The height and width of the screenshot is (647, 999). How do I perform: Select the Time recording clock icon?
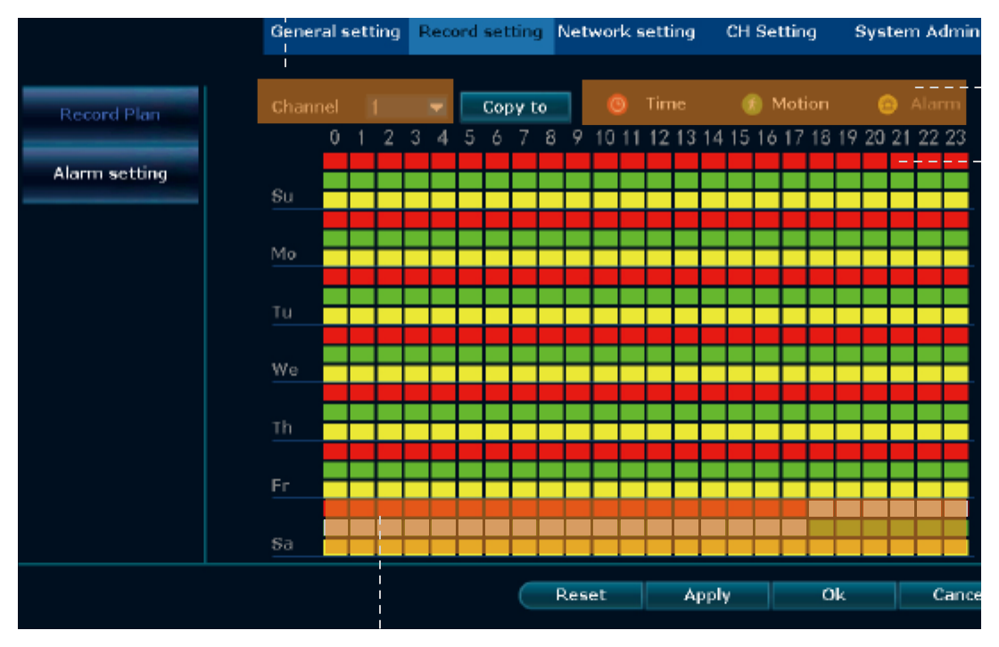[616, 104]
